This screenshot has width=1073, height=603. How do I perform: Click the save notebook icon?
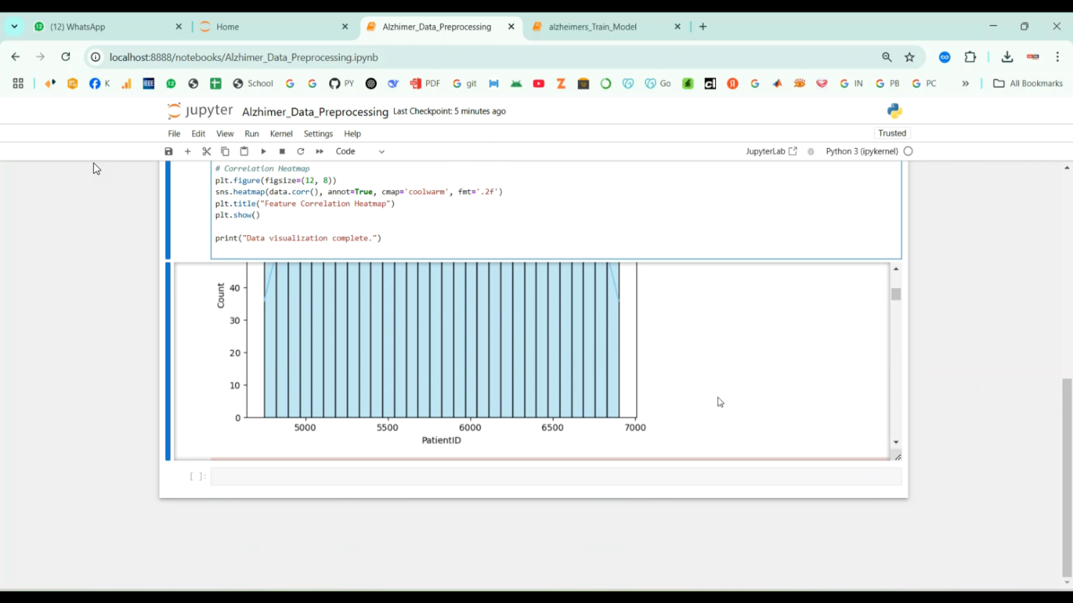169,151
